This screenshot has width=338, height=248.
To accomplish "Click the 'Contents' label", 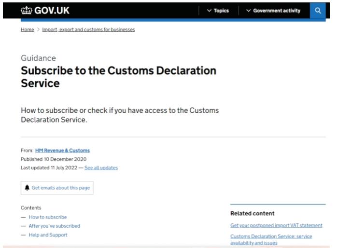I will [x=31, y=207].
